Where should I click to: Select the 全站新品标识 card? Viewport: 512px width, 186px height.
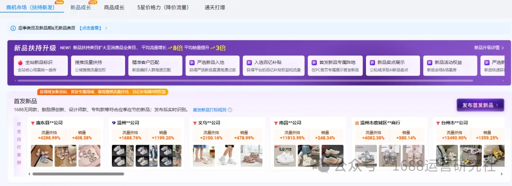(41, 65)
